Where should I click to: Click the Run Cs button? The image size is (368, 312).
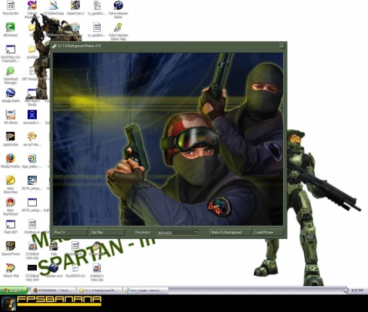click(x=70, y=232)
